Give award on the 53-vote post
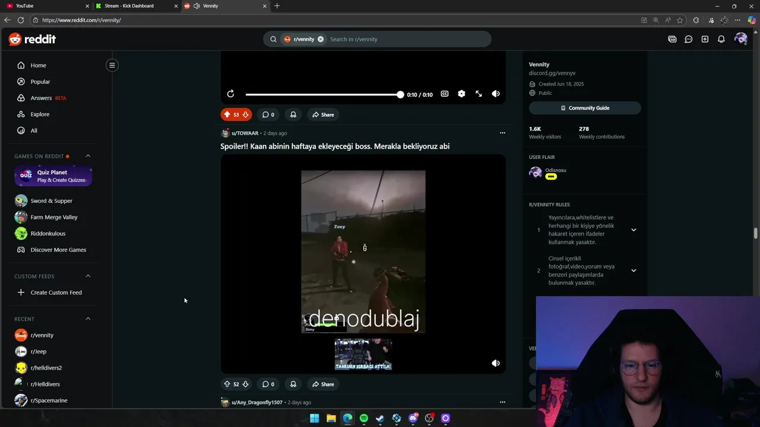Screen dimensions: 760x427 pos(293,114)
